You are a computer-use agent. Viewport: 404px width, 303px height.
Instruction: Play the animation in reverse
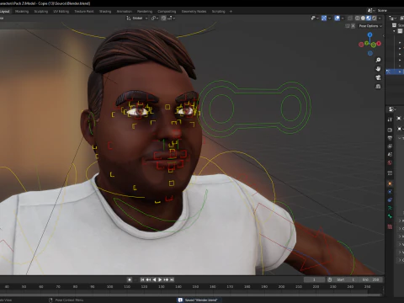154,279
